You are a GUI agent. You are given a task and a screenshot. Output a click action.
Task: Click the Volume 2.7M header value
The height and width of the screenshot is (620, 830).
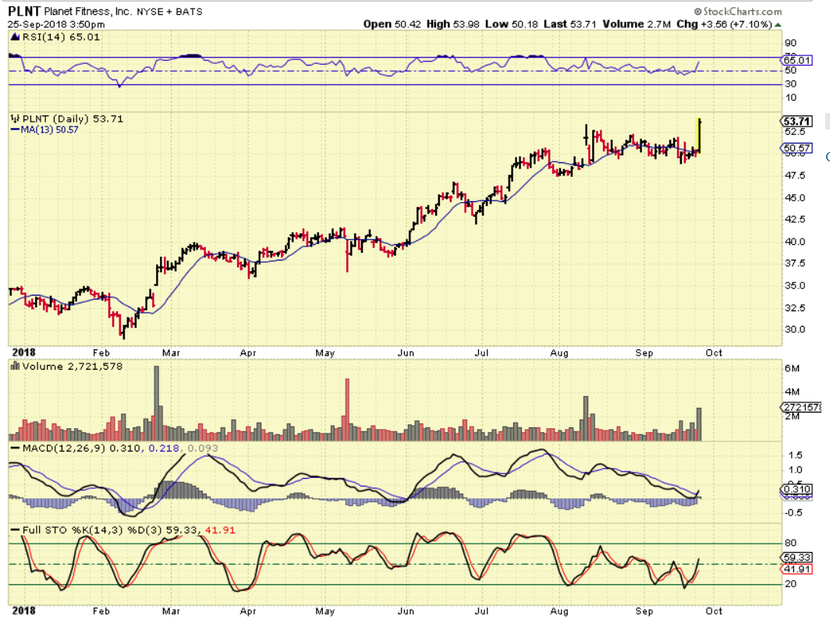click(637, 24)
